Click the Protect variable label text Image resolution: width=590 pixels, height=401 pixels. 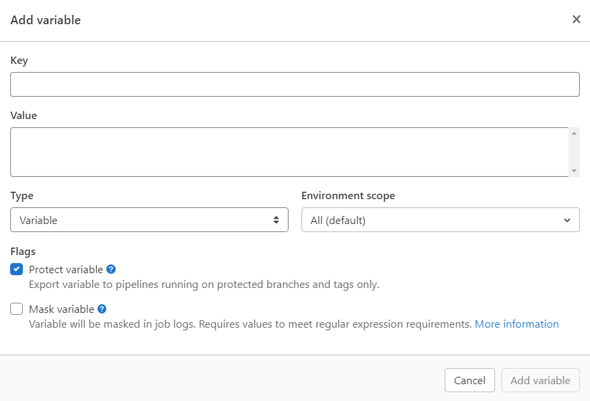point(66,270)
